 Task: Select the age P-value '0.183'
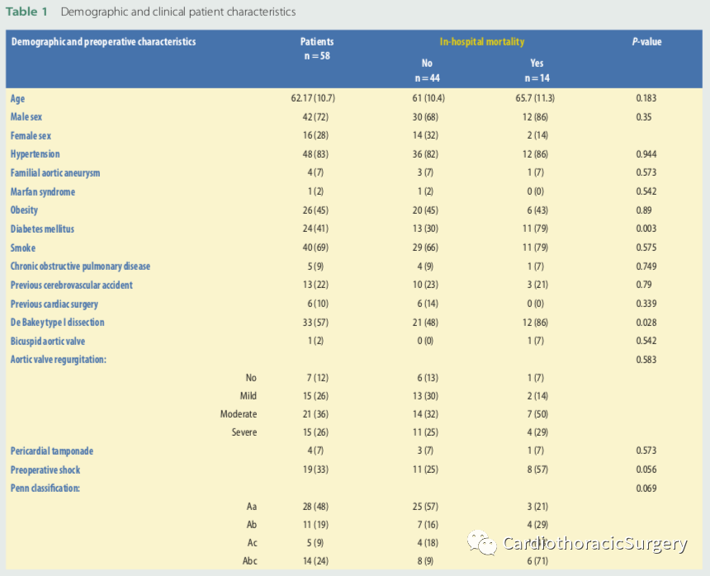646,98
